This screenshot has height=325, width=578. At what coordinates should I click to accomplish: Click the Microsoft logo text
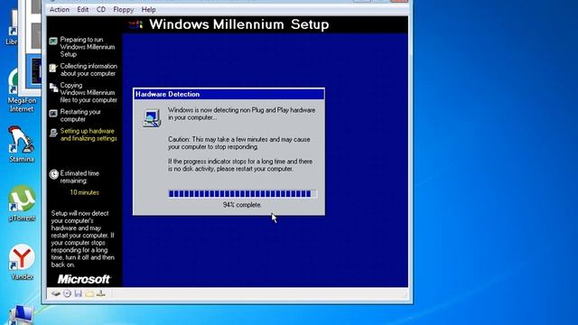(x=84, y=279)
